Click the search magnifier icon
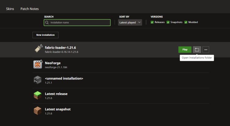The height and width of the screenshot is (126, 230). coord(47,23)
